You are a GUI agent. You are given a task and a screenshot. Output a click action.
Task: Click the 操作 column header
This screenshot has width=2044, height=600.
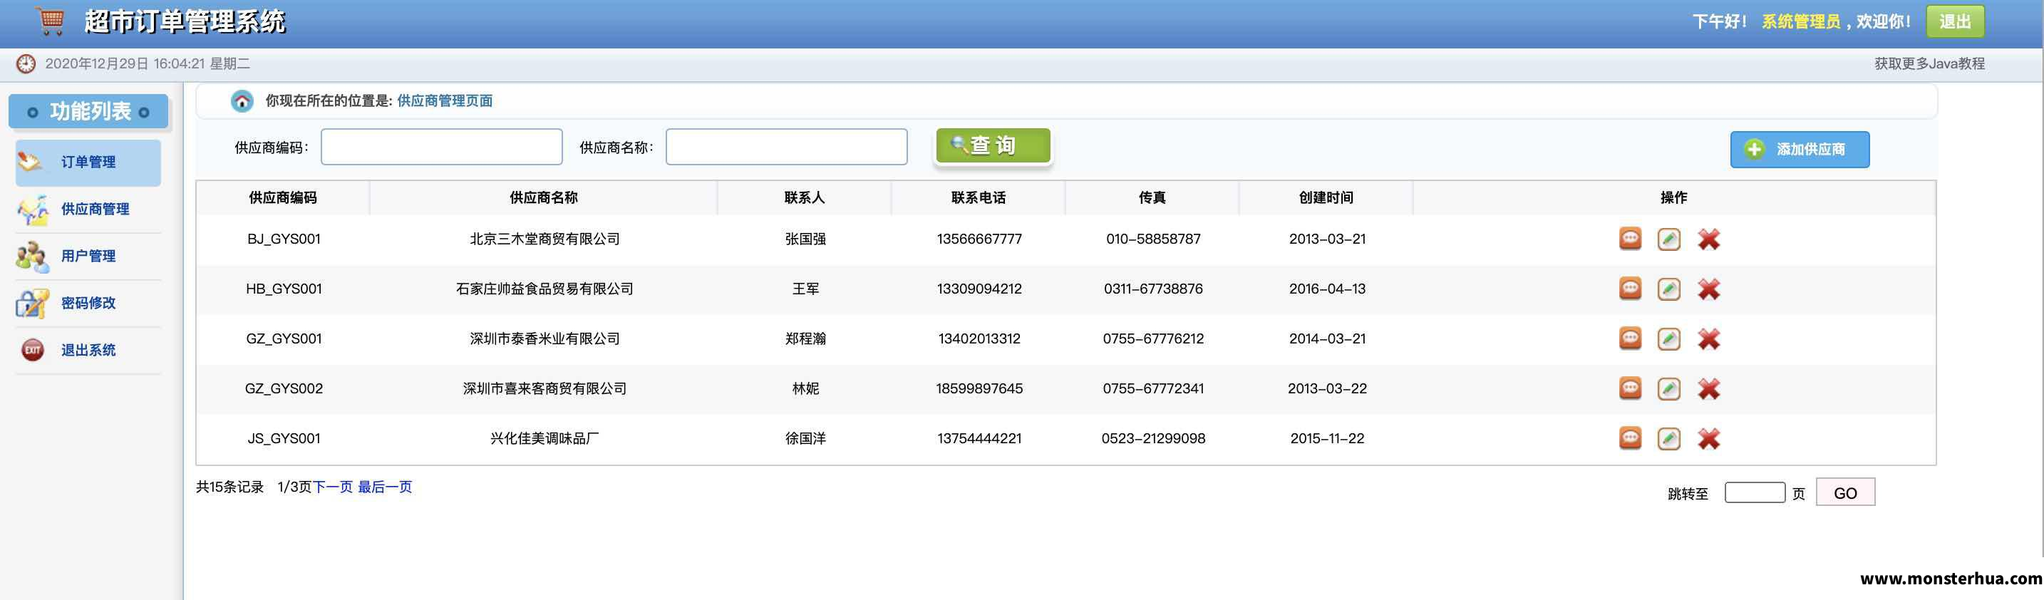1673,197
